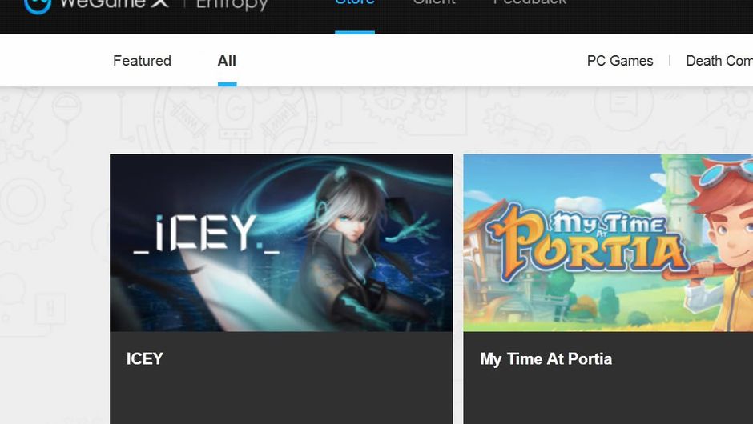
Task: Switch to the Store top tab
Action: 355,3
